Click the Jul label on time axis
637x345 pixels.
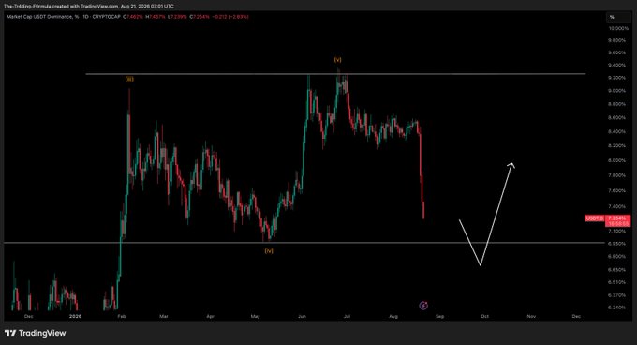click(x=347, y=316)
